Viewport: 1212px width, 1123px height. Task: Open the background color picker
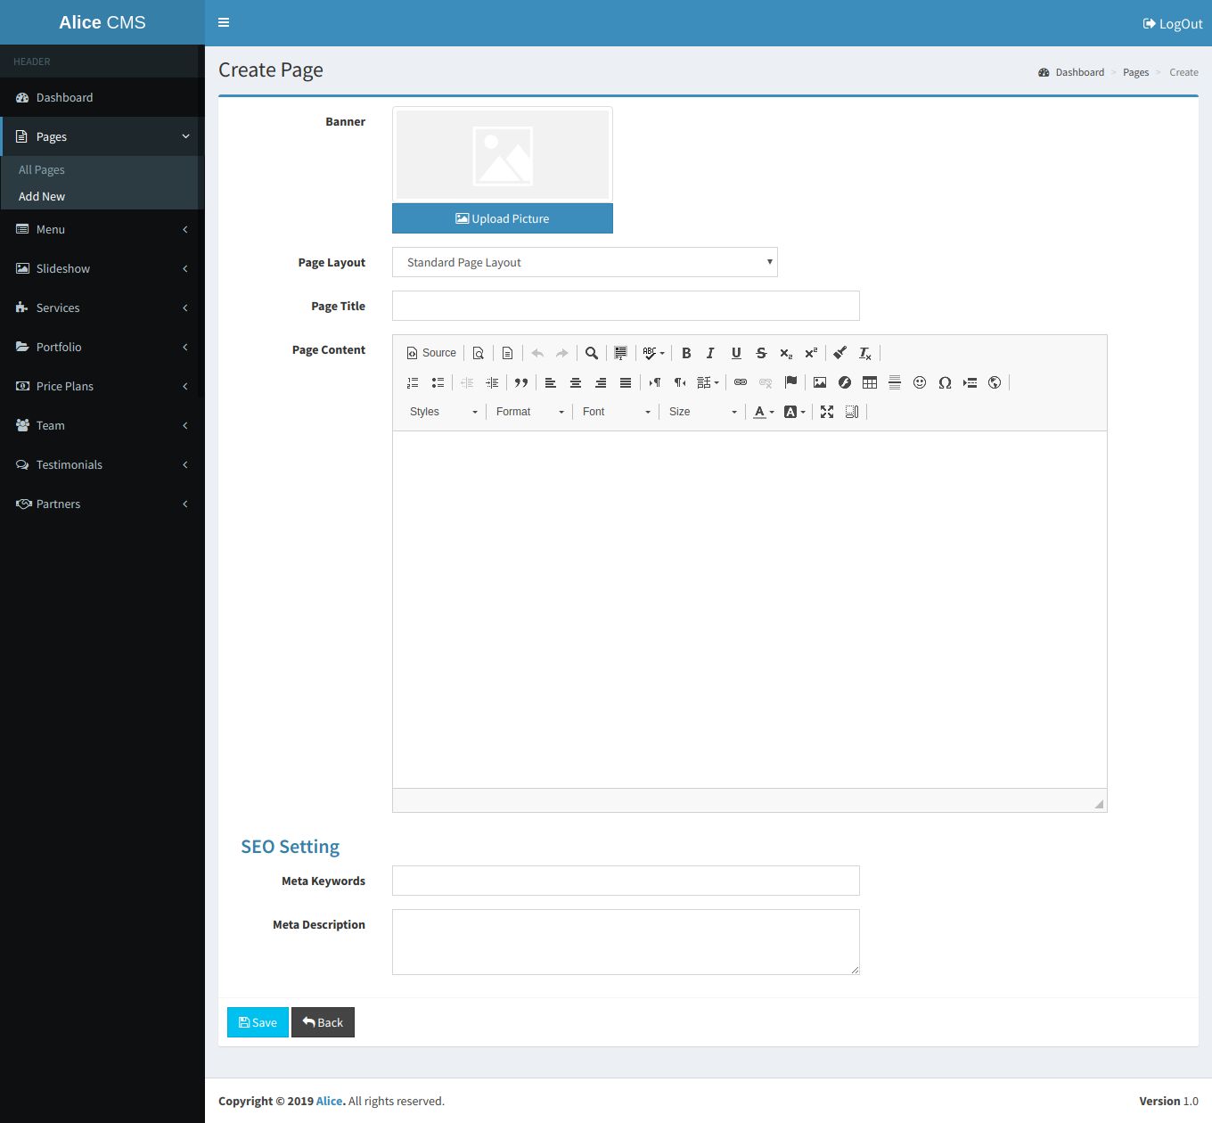(794, 412)
